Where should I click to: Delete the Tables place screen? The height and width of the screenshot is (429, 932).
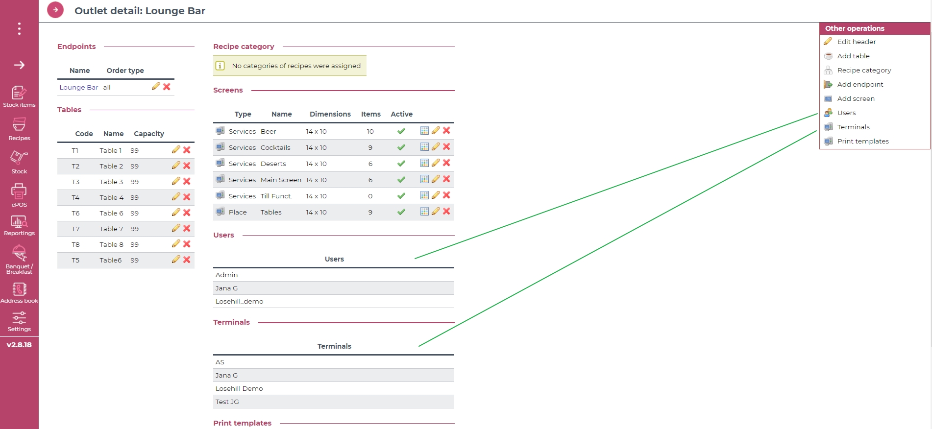pyautogui.click(x=446, y=211)
